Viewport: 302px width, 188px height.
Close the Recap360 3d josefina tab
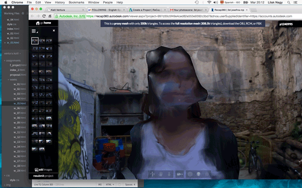247,10
